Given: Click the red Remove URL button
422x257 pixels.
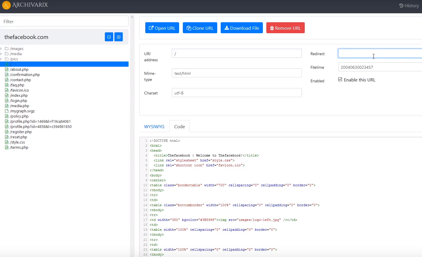Looking at the screenshot, I should (285, 28).
